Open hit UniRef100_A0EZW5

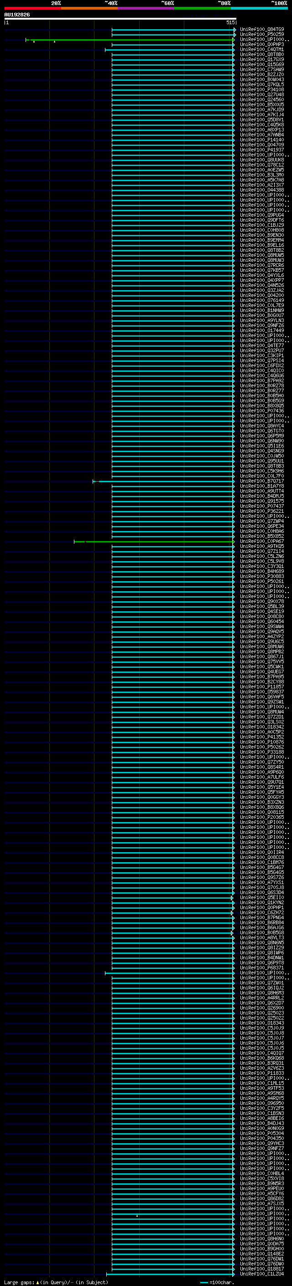tap(261, 170)
